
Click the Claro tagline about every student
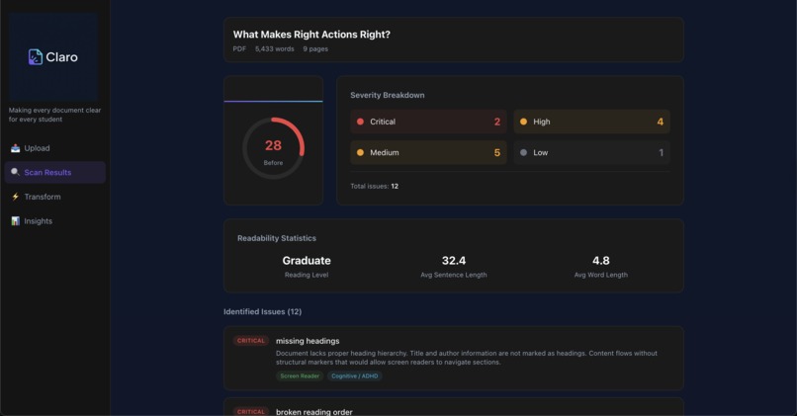[55, 115]
